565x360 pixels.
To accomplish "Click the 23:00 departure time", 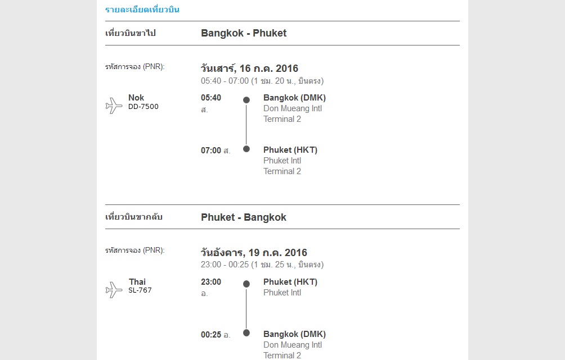I will pyautogui.click(x=211, y=282).
